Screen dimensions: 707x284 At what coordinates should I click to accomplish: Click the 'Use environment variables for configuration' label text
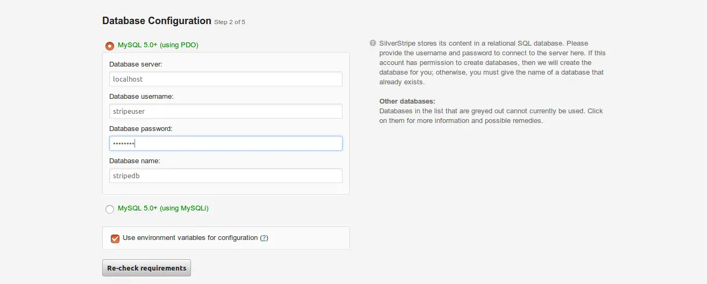coord(190,238)
